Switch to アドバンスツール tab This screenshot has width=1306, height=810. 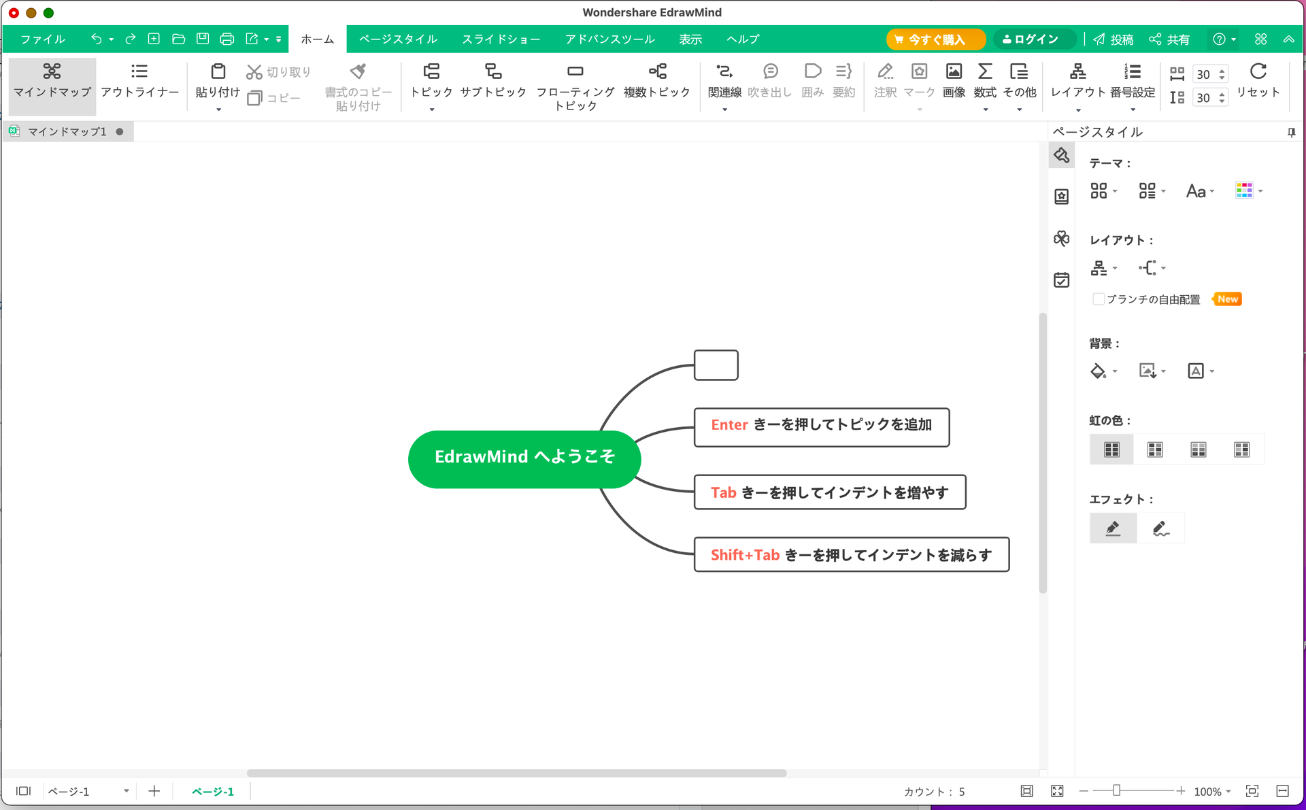609,39
